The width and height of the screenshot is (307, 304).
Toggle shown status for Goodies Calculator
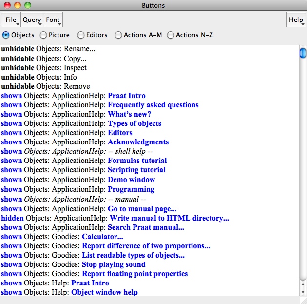(x=11, y=237)
